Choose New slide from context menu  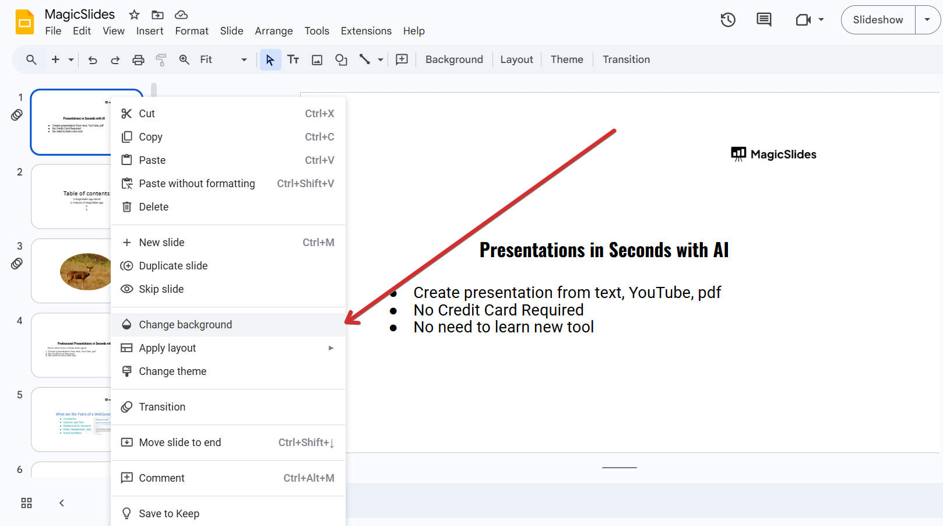click(228, 243)
